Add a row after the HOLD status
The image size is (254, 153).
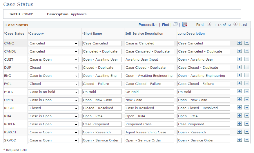pyautogui.click(x=240, y=91)
